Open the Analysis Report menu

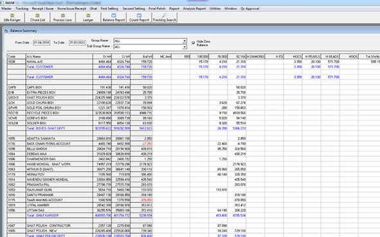194,8
